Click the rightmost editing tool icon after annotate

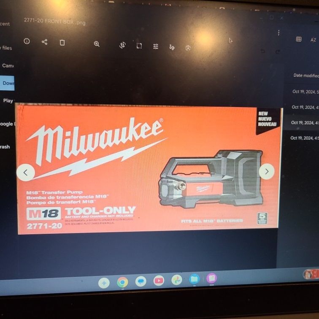tap(188, 48)
